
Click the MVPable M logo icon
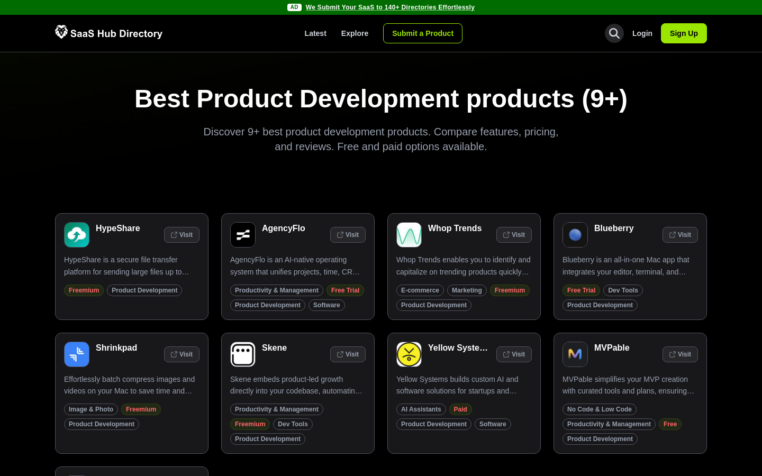click(575, 354)
